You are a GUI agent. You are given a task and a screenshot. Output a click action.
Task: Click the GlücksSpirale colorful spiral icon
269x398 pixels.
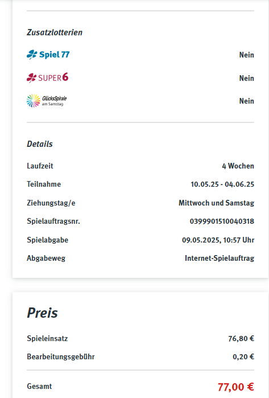point(34,101)
